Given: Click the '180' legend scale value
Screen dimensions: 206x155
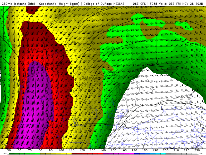Looking at the screenshot, I should 145,150.
